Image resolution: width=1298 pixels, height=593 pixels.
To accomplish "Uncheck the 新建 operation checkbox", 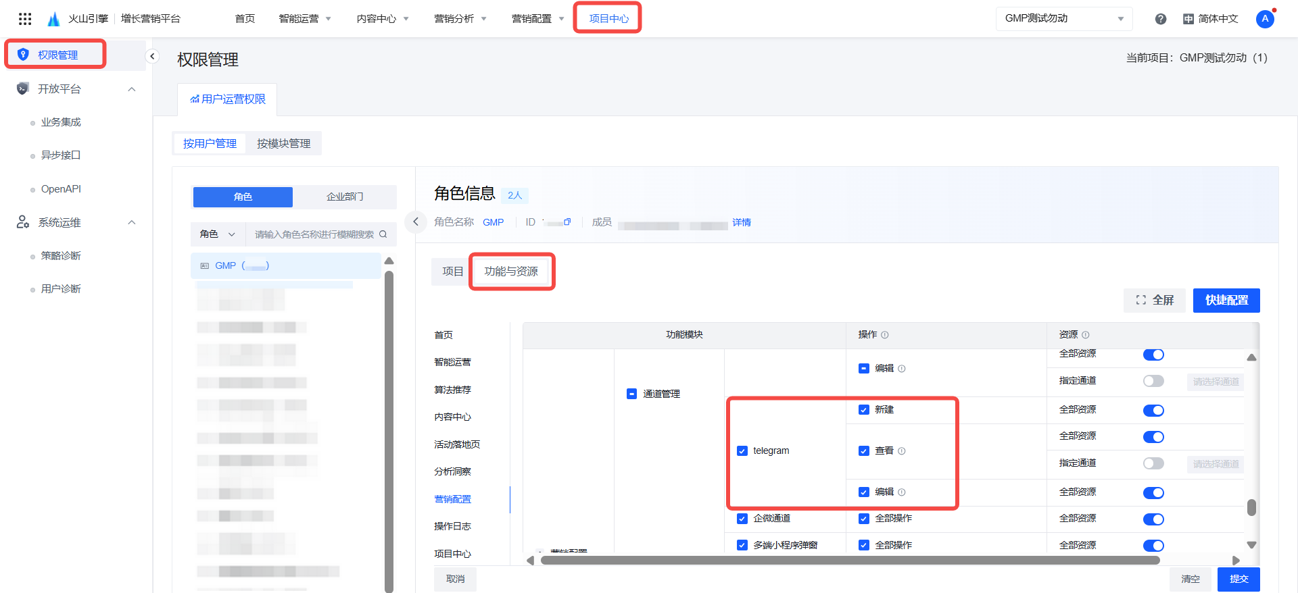I will [x=864, y=409].
